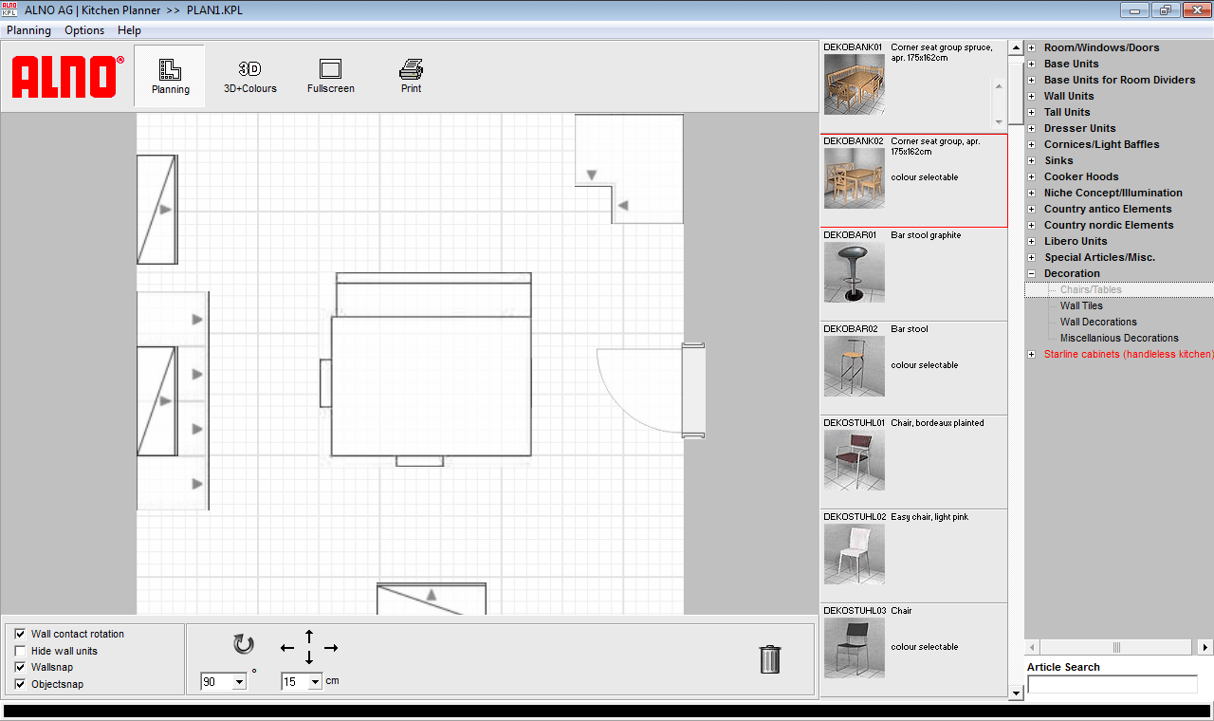Open the Planning menu

(28, 29)
